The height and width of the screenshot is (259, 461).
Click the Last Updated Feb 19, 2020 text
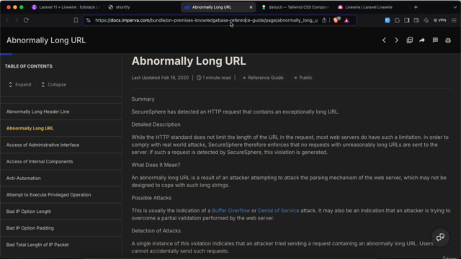(160, 78)
